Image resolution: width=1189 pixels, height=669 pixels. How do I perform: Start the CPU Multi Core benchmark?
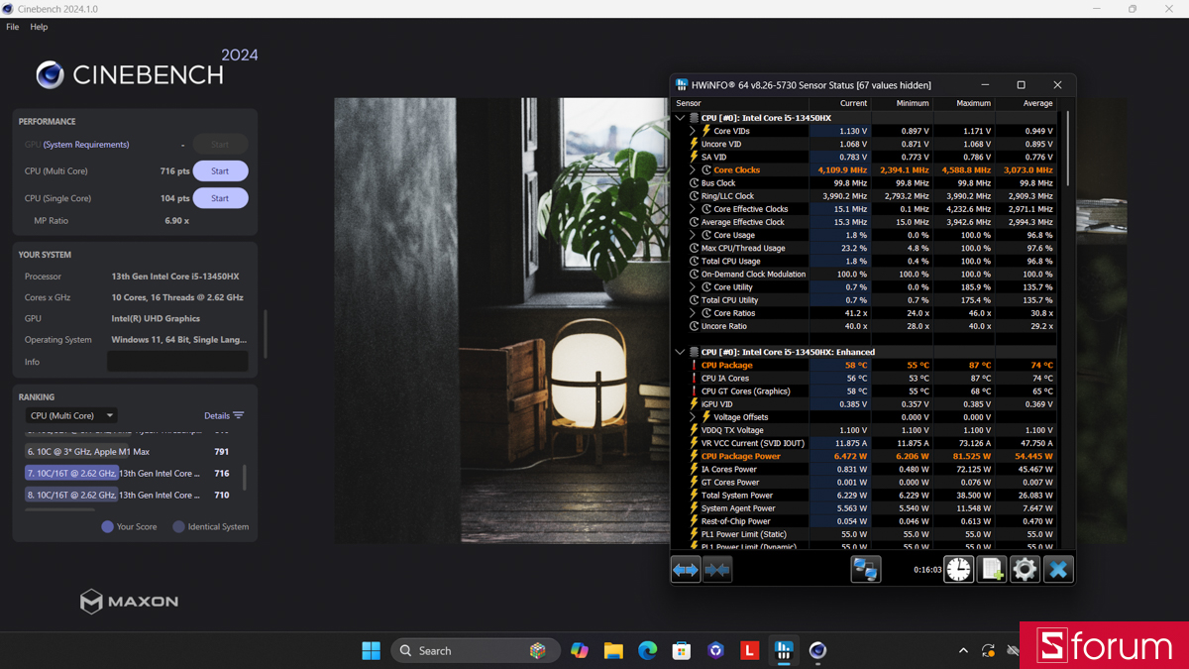point(220,170)
